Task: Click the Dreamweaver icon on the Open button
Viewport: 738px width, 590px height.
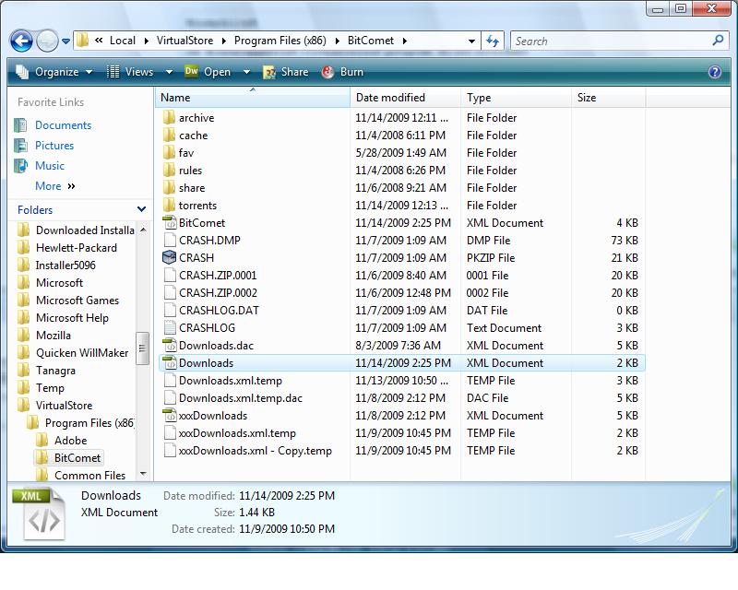Action: click(x=193, y=71)
